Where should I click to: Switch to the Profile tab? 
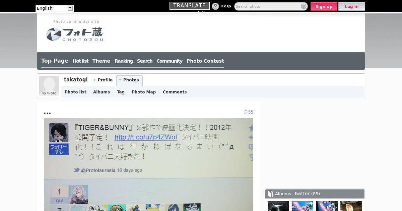[x=103, y=80]
